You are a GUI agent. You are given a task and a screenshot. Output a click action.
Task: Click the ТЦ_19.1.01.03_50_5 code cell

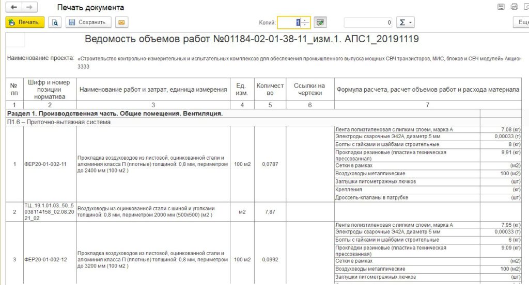[49, 212]
